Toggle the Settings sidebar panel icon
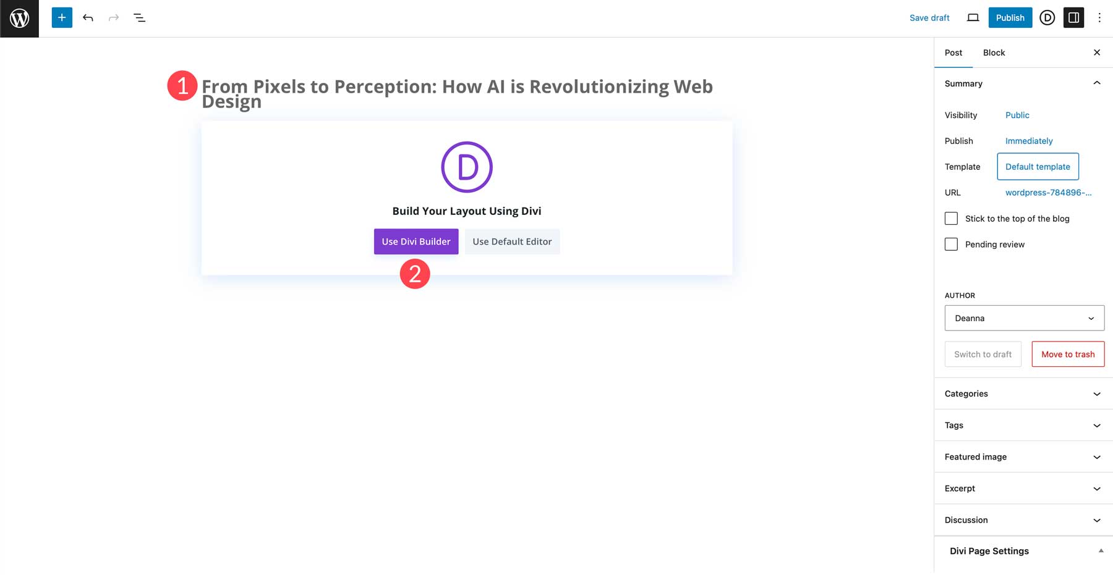The width and height of the screenshot is (1113, 575). point(1073,18)
